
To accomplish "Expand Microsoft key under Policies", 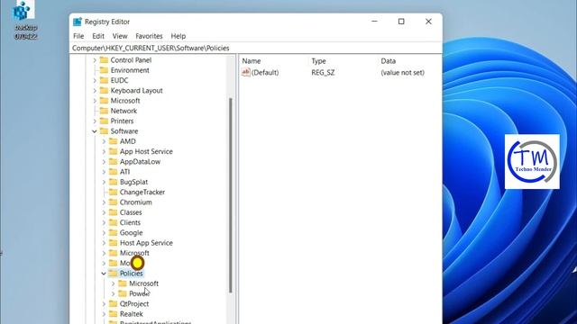I will click(x=113, y=283).
